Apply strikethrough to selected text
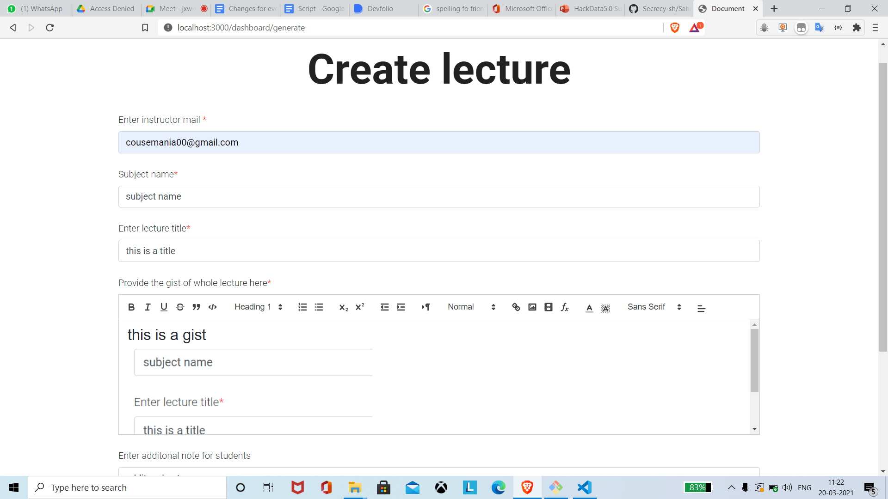Viewport: 888px width, 499px height. [180, 307]
